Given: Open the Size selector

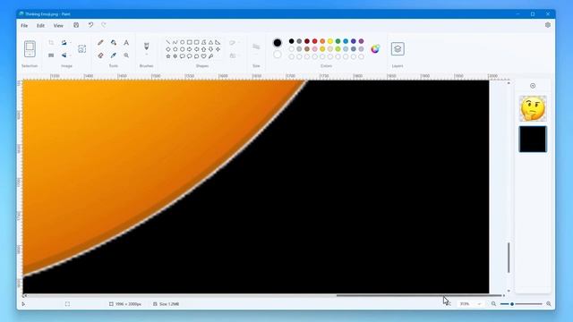Looking at the screenshot, I should (256, 47).
